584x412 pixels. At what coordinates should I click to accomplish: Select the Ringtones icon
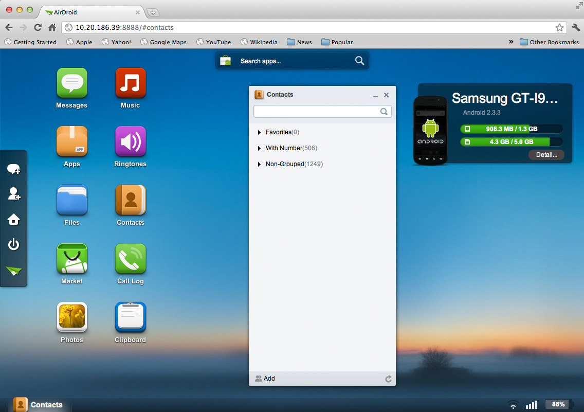click(130, 142)
